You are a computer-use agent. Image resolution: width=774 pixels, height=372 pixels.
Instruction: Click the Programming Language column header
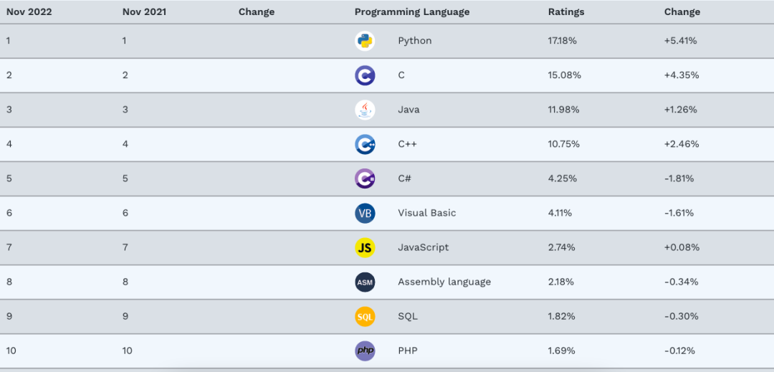coord(412,11)
